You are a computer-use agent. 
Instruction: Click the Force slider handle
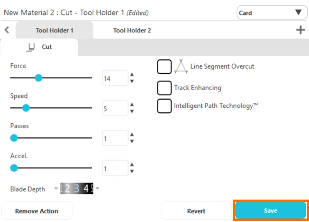(38, 78)
